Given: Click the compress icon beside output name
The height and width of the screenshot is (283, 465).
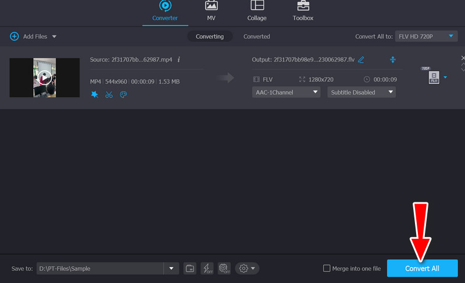Looking at the screenshot, I should [x=392, y=60].
